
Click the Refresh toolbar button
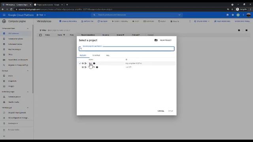click(102, 21)
